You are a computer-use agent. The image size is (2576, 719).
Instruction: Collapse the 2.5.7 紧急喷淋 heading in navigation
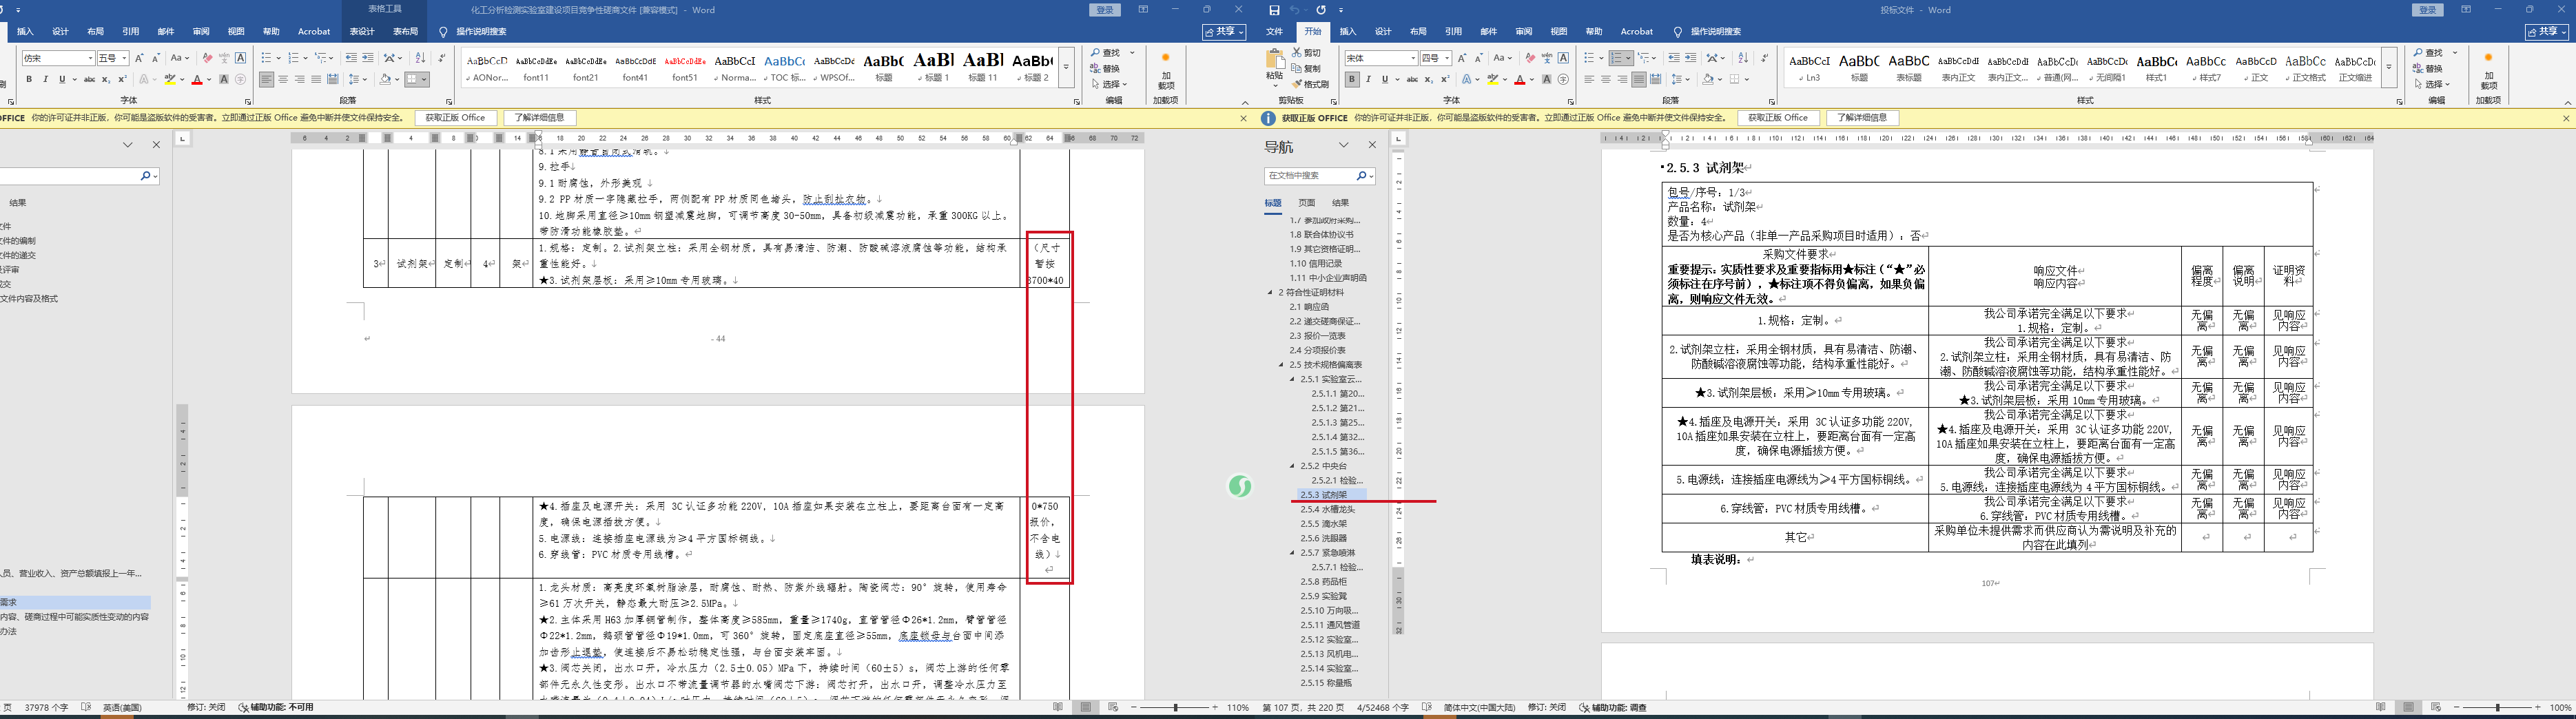coord(1293,553)
